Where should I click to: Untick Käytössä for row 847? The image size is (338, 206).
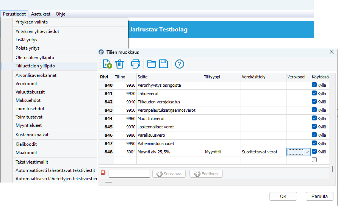click(314, 143)
